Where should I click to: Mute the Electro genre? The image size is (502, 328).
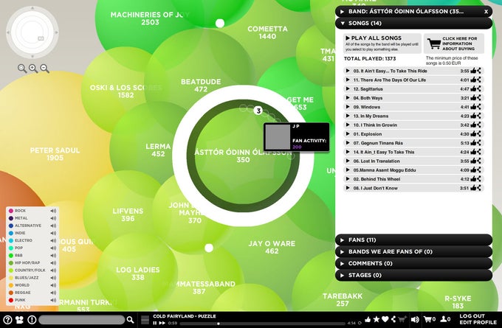pos(53,240)
